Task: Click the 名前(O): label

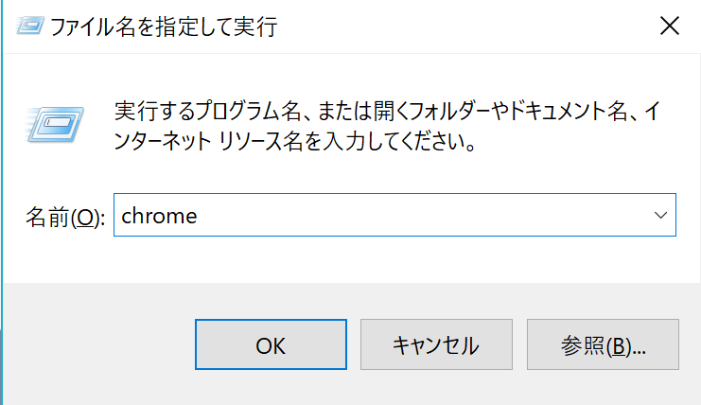Action: point(62,217)
